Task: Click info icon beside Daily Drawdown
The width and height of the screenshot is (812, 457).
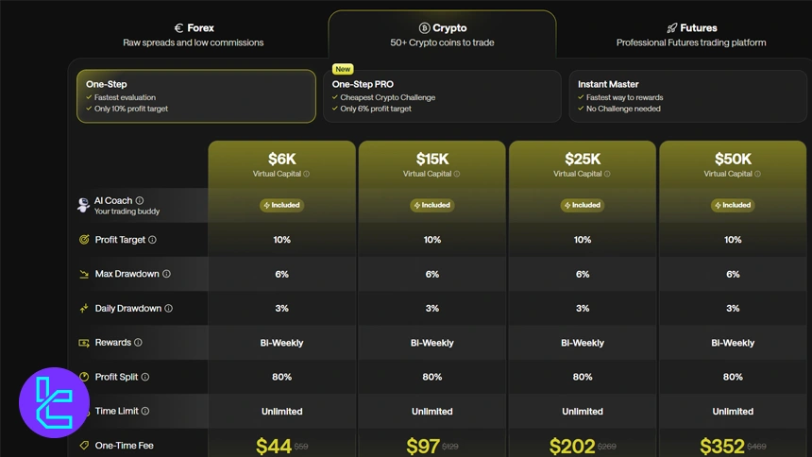Action: [169, 308]
